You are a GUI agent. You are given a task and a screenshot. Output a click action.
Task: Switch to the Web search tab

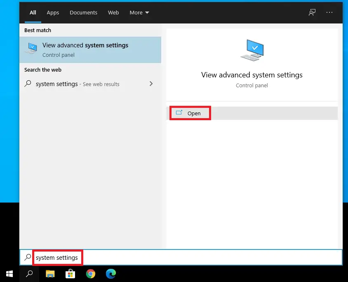click(x=113, y=13)
